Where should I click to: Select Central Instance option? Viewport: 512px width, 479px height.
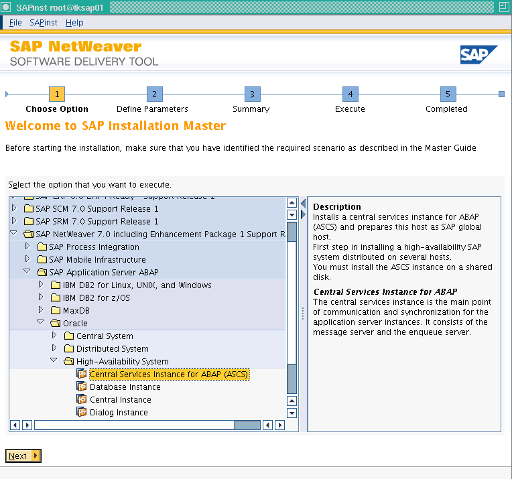[121, 400]
